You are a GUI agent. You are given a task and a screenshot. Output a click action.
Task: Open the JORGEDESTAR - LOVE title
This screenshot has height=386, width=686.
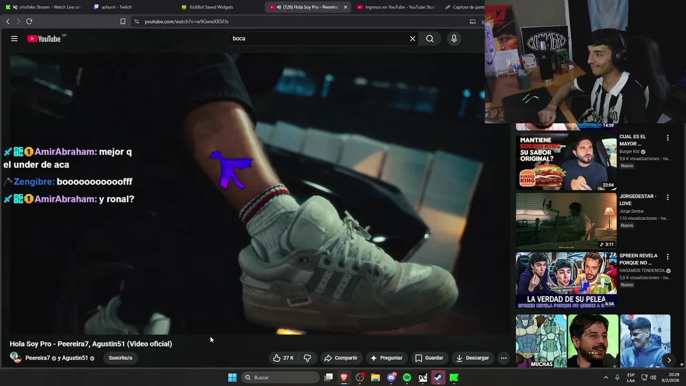coord(638,199)
